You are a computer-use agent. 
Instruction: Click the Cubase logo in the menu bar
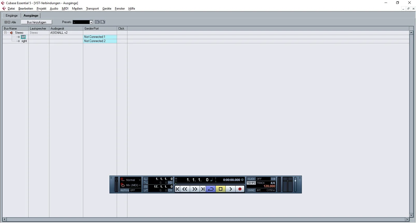(x=4, y=9)
